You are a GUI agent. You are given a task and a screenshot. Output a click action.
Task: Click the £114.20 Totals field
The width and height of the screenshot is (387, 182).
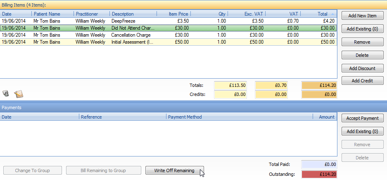tap(319, 86)
